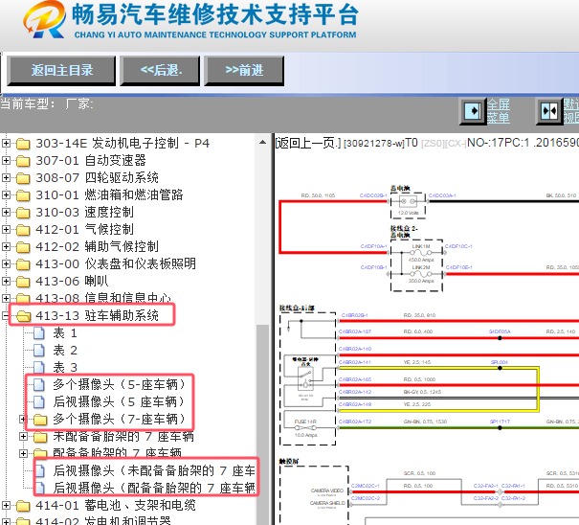This screenshot has width=579, height=525.
Task: Click folder icon of 412-01 气候控制
Action: coord(23,230)
